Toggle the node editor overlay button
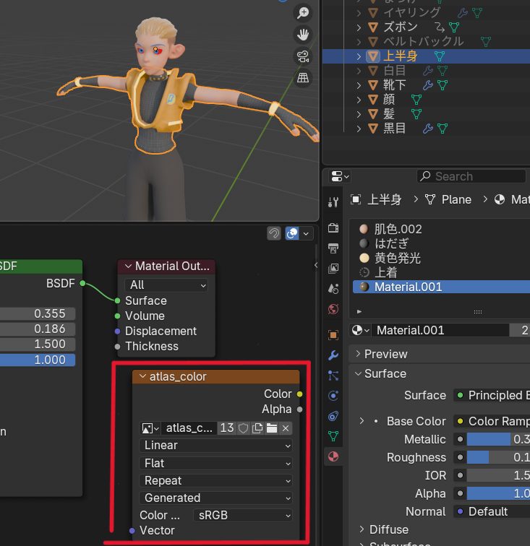This screenshot has width=530, height=546. [x=292, y=233]
